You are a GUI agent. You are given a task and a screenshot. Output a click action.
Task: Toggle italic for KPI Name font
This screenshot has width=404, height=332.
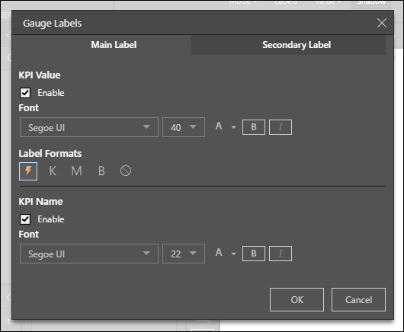281,254
